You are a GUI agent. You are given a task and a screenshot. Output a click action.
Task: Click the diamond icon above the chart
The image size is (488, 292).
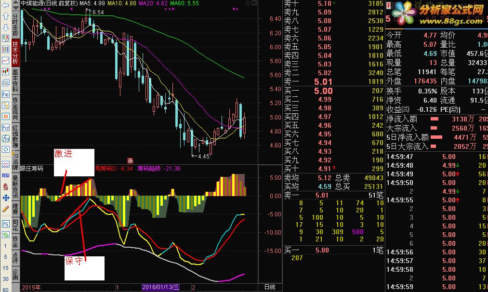(248, 3)
